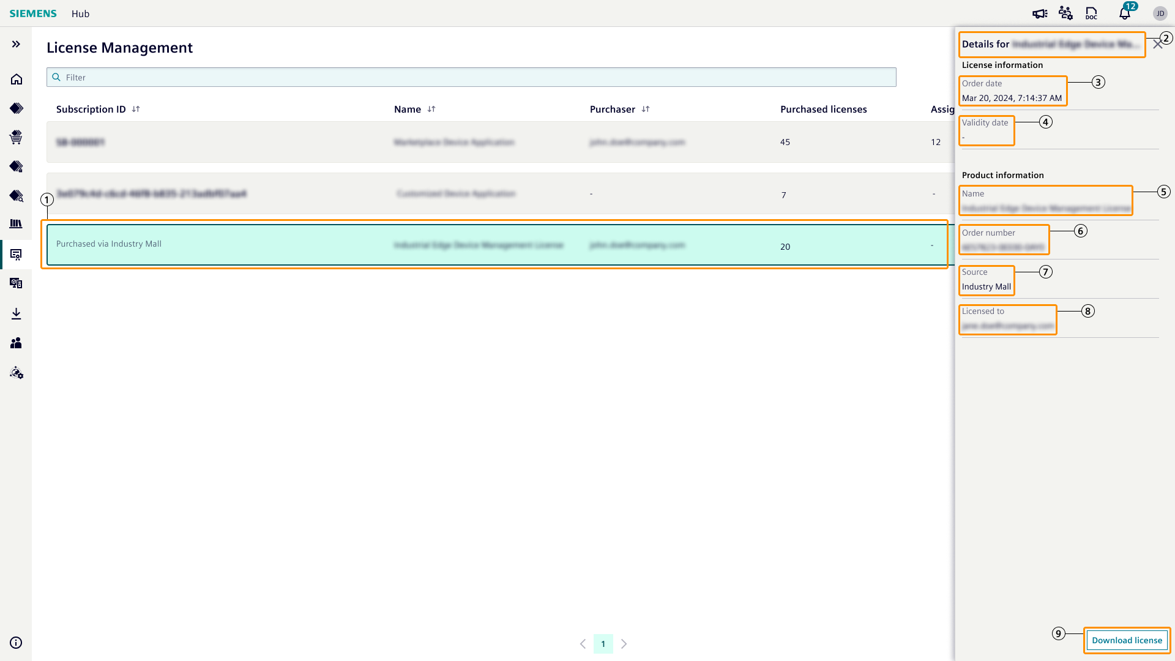The image size is (1175, 661).
Task: Click the Siemens logo
Action: coord(33,13)
